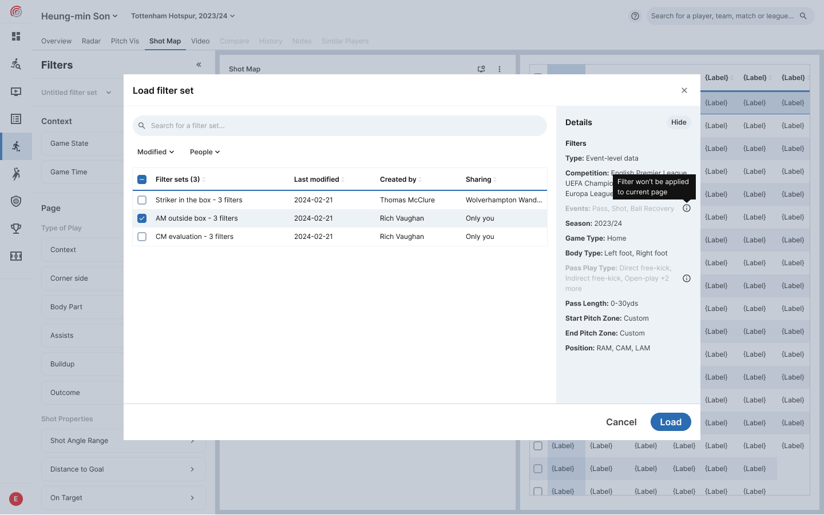Open the dashboard grid icon in sidebar

(x=16, y=37)
